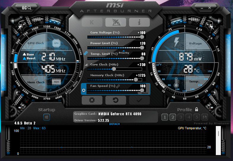Click the Core Clock +230 value field

(x=141, y=65)
